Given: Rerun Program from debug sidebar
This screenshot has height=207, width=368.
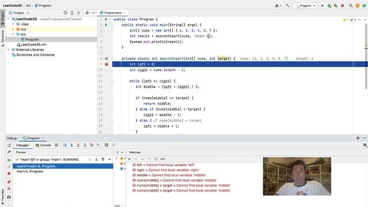Looking at the screenshot, I should point(9,145).
